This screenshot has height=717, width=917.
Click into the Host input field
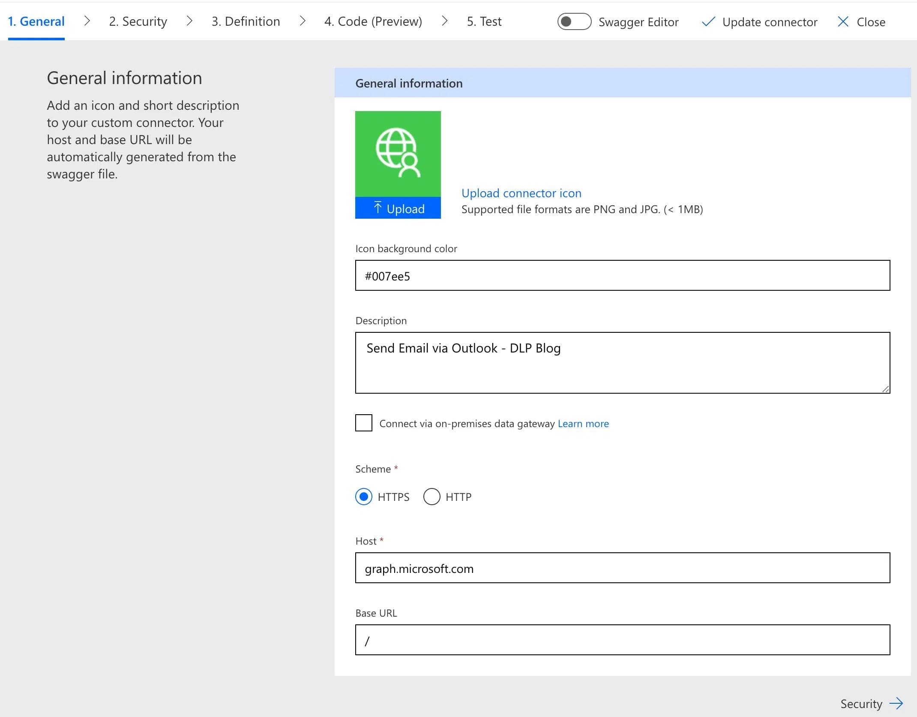(x=622, y=568)
